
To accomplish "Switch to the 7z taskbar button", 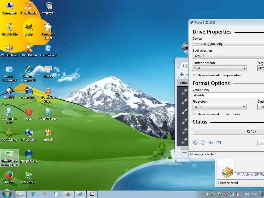I will 92,194.
